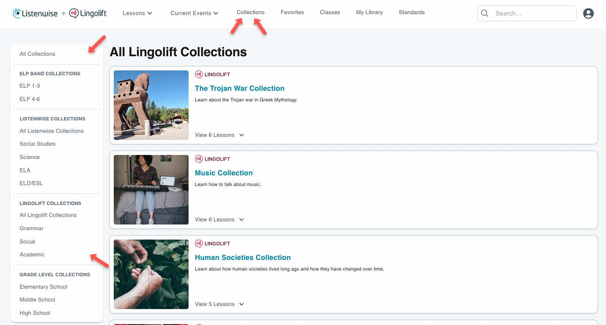The height and width of the screenshot is (325, 606).
Task: Open The Trojan War Collection title
Action: (239, 89)
